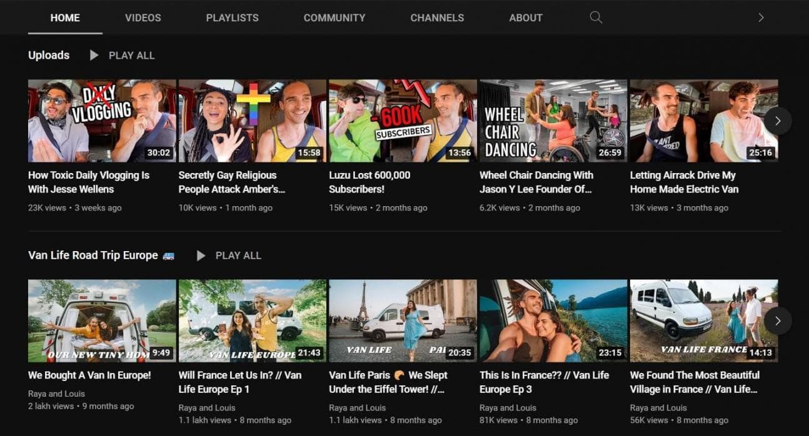809x436 pixels.
Task: Open the About tab
Action: [x=525, y=17]
